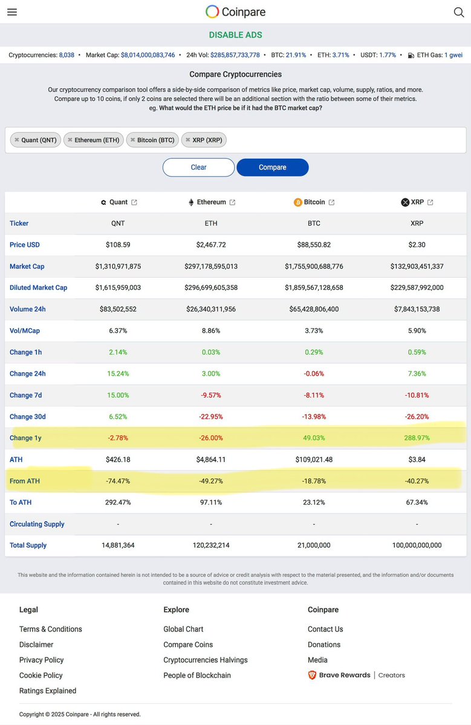Click the Brave Rewards lion icon
Viewport: 471px width, 725px height.
312,675
